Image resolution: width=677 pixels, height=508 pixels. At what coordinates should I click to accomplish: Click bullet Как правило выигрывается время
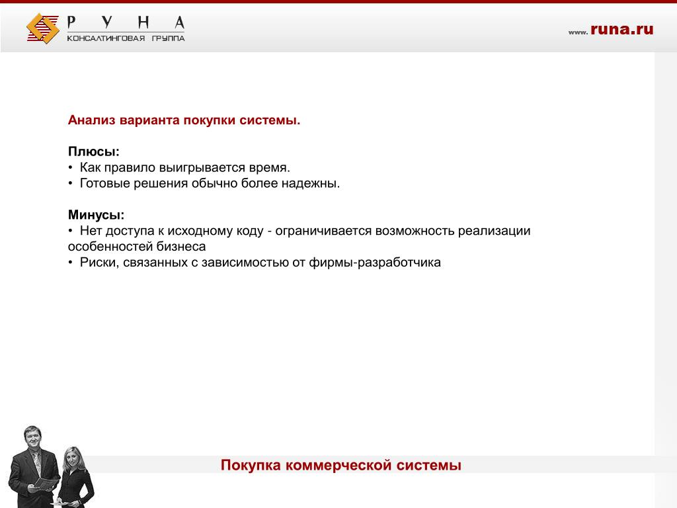(x=179, y=167)
